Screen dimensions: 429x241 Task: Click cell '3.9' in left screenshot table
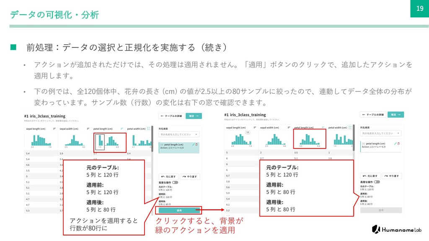(61, 154)
